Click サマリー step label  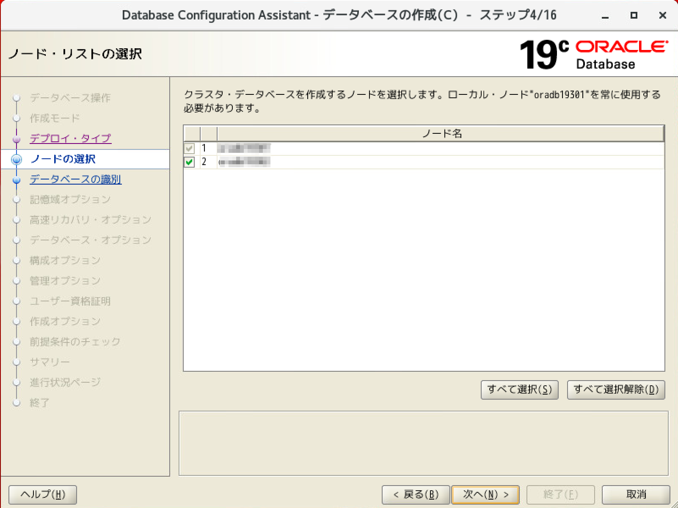[50, 362]
